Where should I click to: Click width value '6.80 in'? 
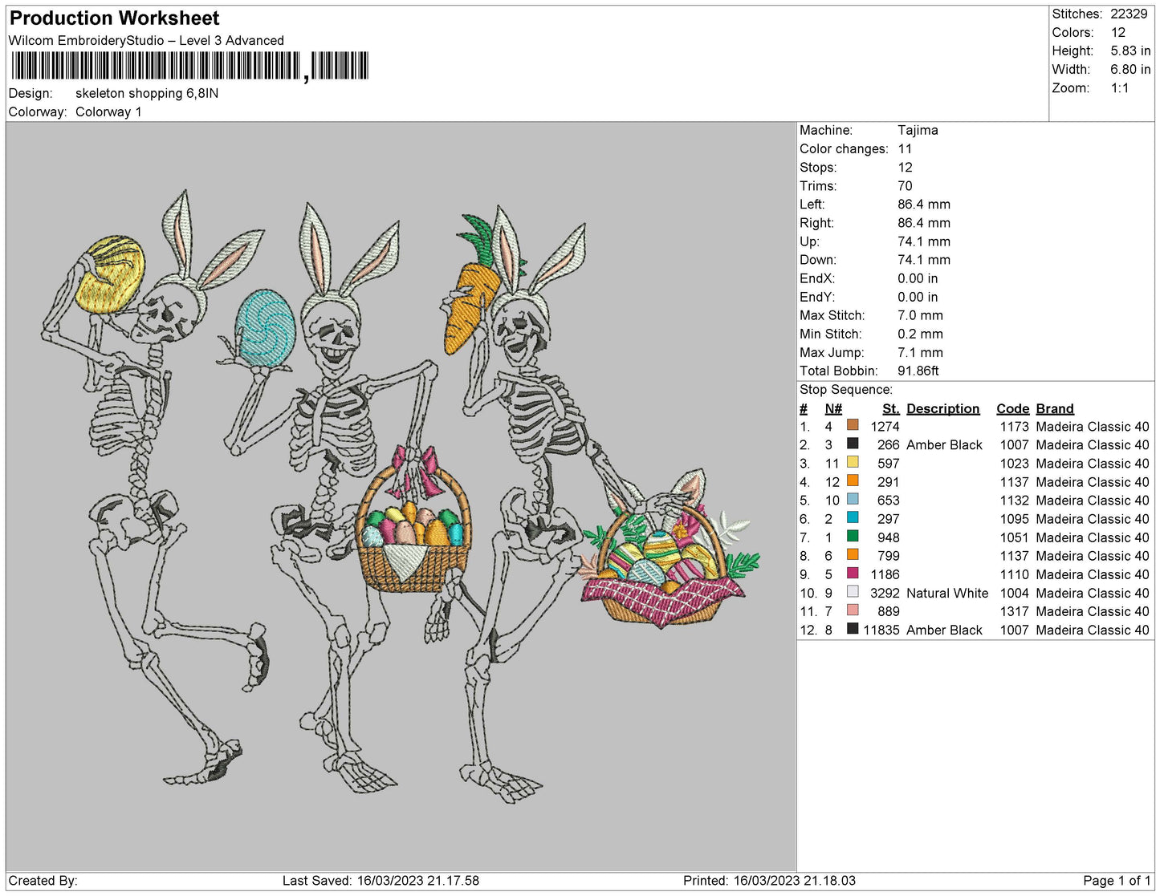[x=1130, y=70]
